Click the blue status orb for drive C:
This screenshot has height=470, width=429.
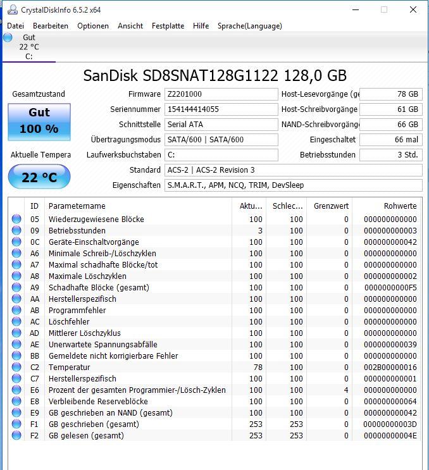coord(8,37)
